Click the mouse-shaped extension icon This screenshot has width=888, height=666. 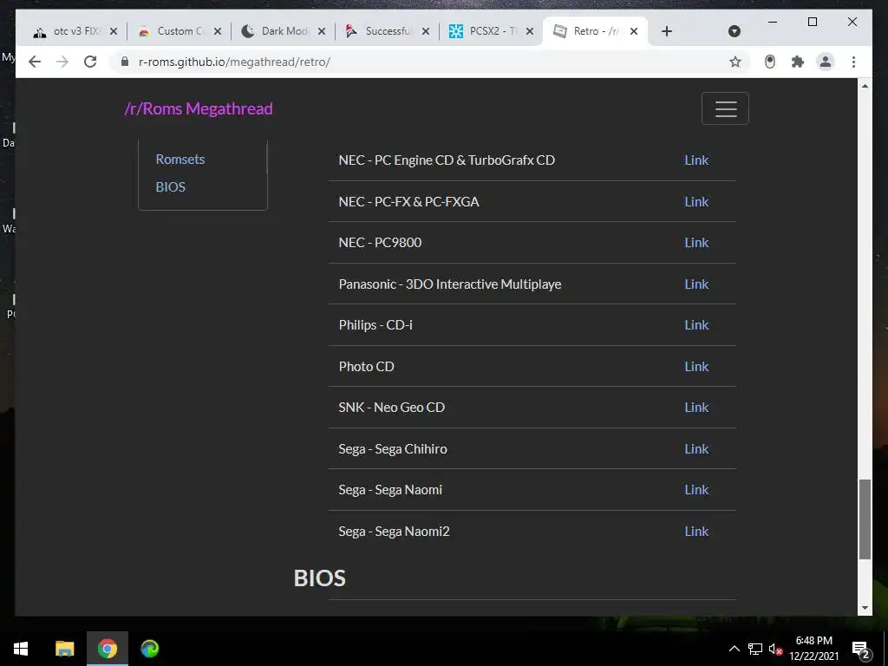(x=770, y=62)
